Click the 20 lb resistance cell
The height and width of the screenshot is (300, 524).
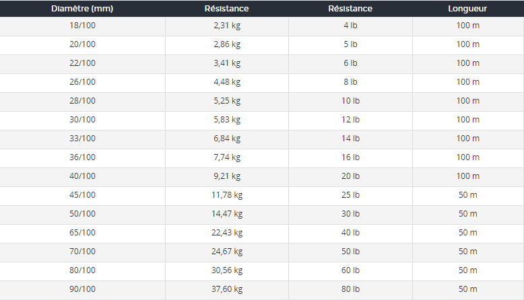(x=350, y=176)
